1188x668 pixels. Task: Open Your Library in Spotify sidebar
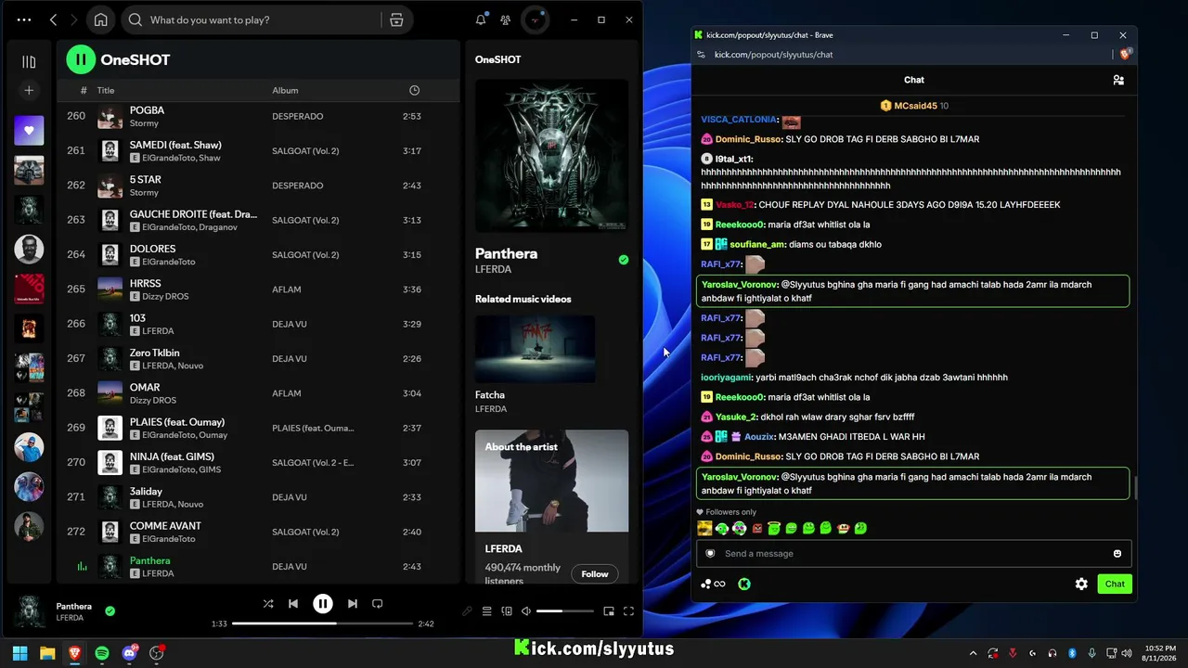point(29,62)
